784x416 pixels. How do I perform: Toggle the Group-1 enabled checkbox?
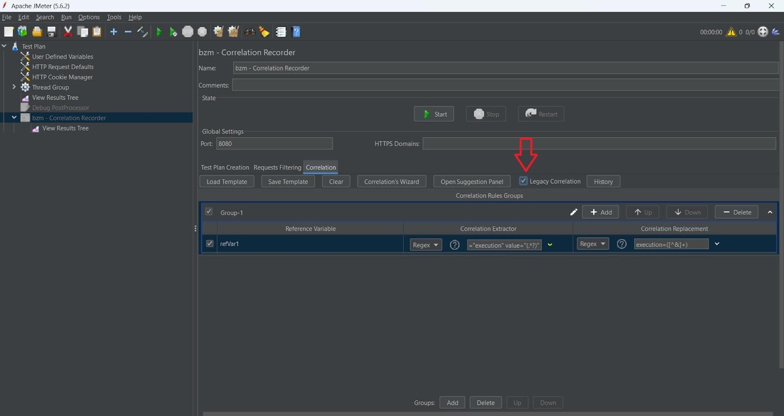click(209, 212)
